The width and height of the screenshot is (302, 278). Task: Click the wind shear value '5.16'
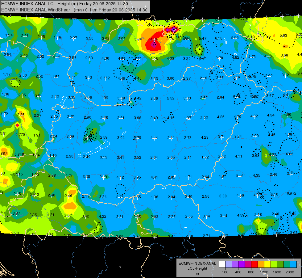pos(236,77)
